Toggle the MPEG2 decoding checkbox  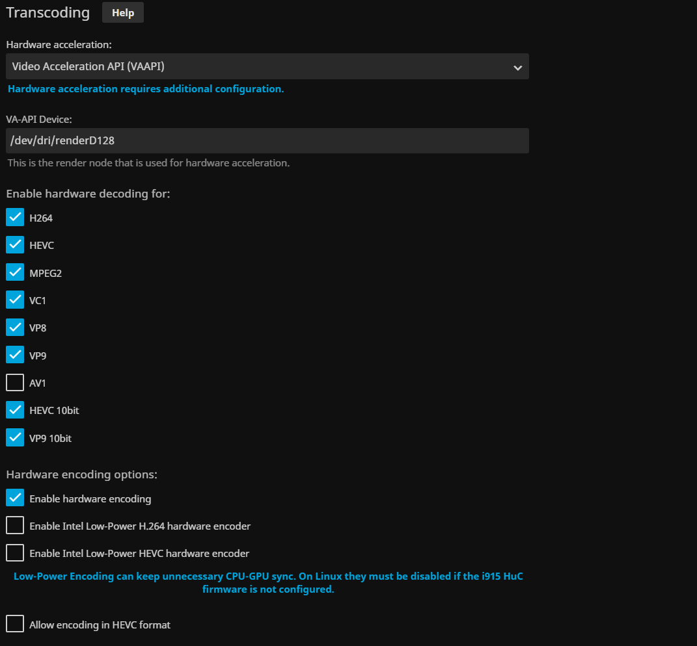click(x=15, y=273)
